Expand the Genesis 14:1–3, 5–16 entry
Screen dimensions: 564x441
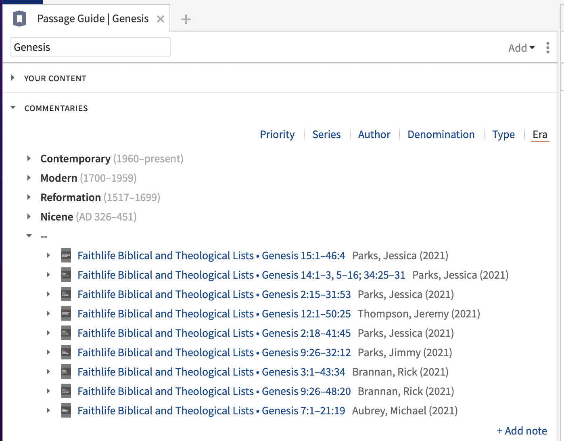tap(48, 275)
